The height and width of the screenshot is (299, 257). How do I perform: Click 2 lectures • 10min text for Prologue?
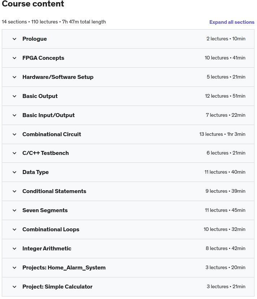click(226, 39)
